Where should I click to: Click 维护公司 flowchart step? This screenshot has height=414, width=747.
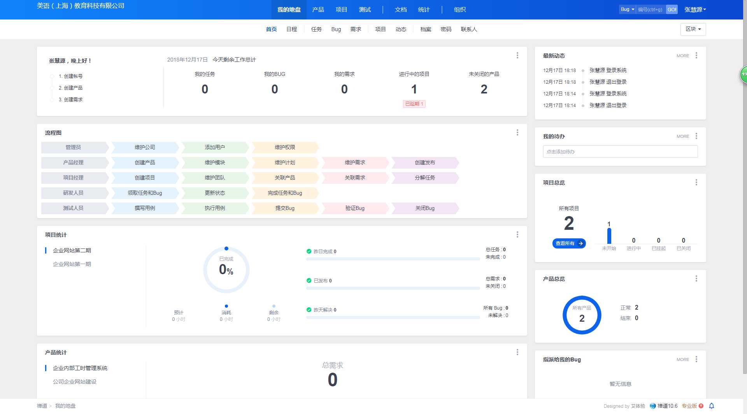pyautogui.click(x=145, y=147)
